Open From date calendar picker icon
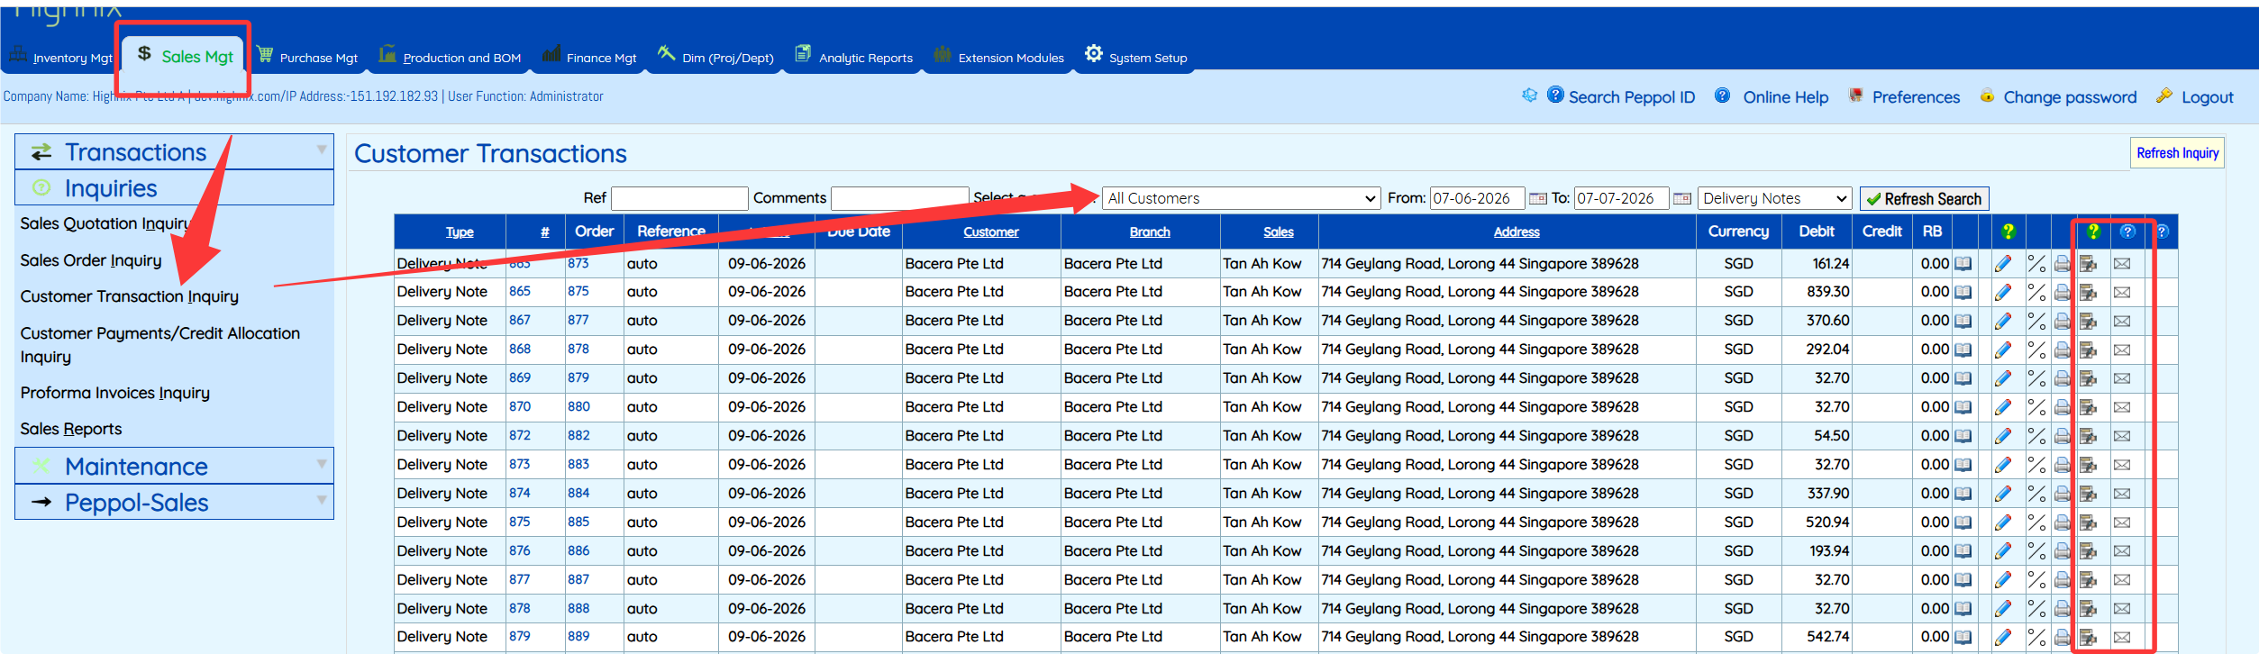2259x654 pixels. pos(1537,198)
